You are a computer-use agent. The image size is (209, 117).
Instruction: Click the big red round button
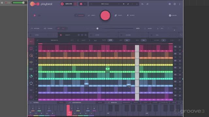[x=105, y=15]
